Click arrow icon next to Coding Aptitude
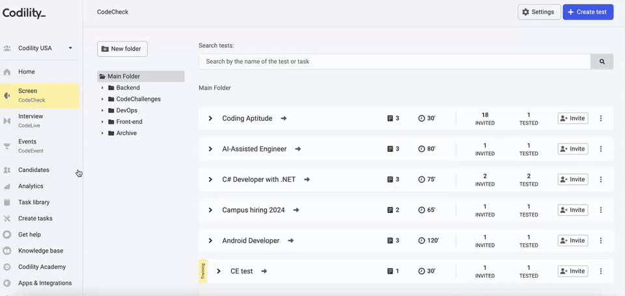Image resolution: width=625 pixels, height=296 pixels. coord(283,118)
